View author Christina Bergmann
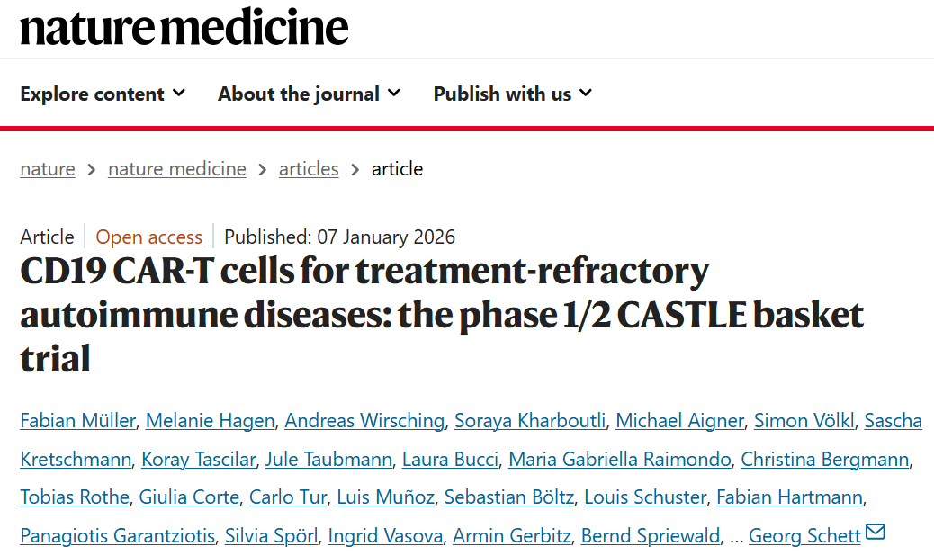The image size is (934, 555). (825, 459)
